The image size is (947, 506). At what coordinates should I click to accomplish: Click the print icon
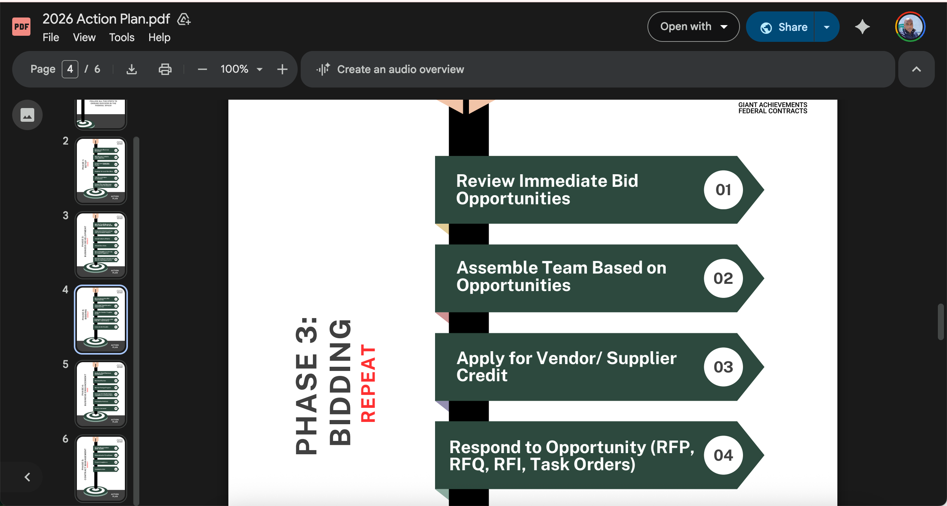(x=165, y=69)
